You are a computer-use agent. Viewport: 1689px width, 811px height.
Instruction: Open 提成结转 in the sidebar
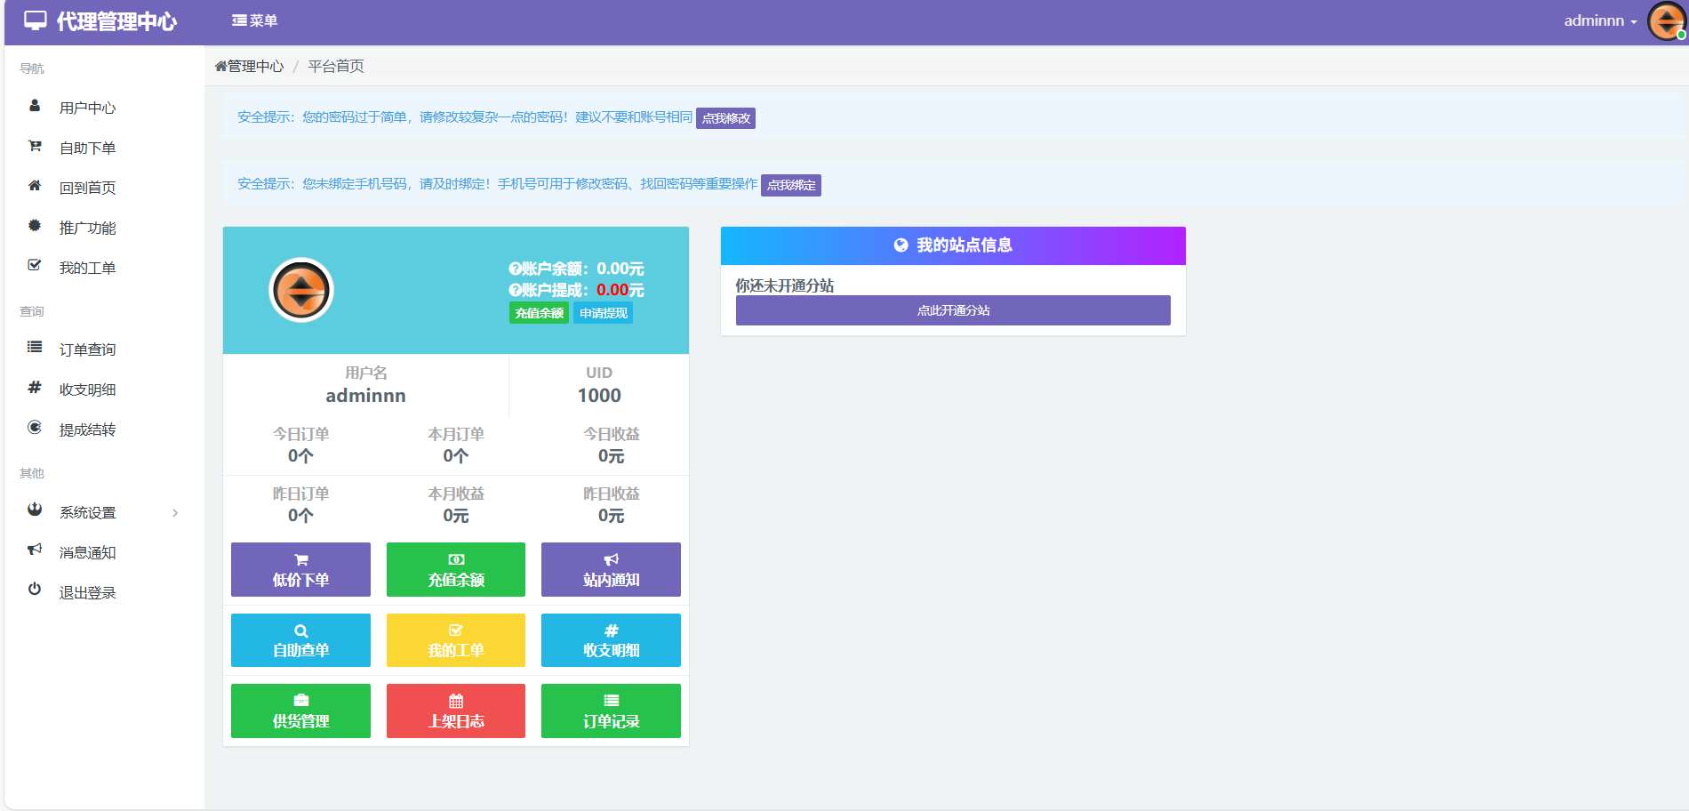coord(87,430)
